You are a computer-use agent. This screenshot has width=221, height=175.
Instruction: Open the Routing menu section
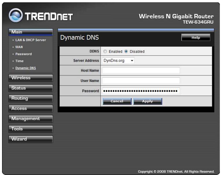click(31, 98)
